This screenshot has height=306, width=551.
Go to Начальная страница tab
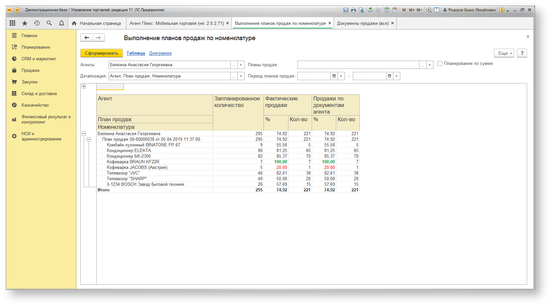(96, 23)
